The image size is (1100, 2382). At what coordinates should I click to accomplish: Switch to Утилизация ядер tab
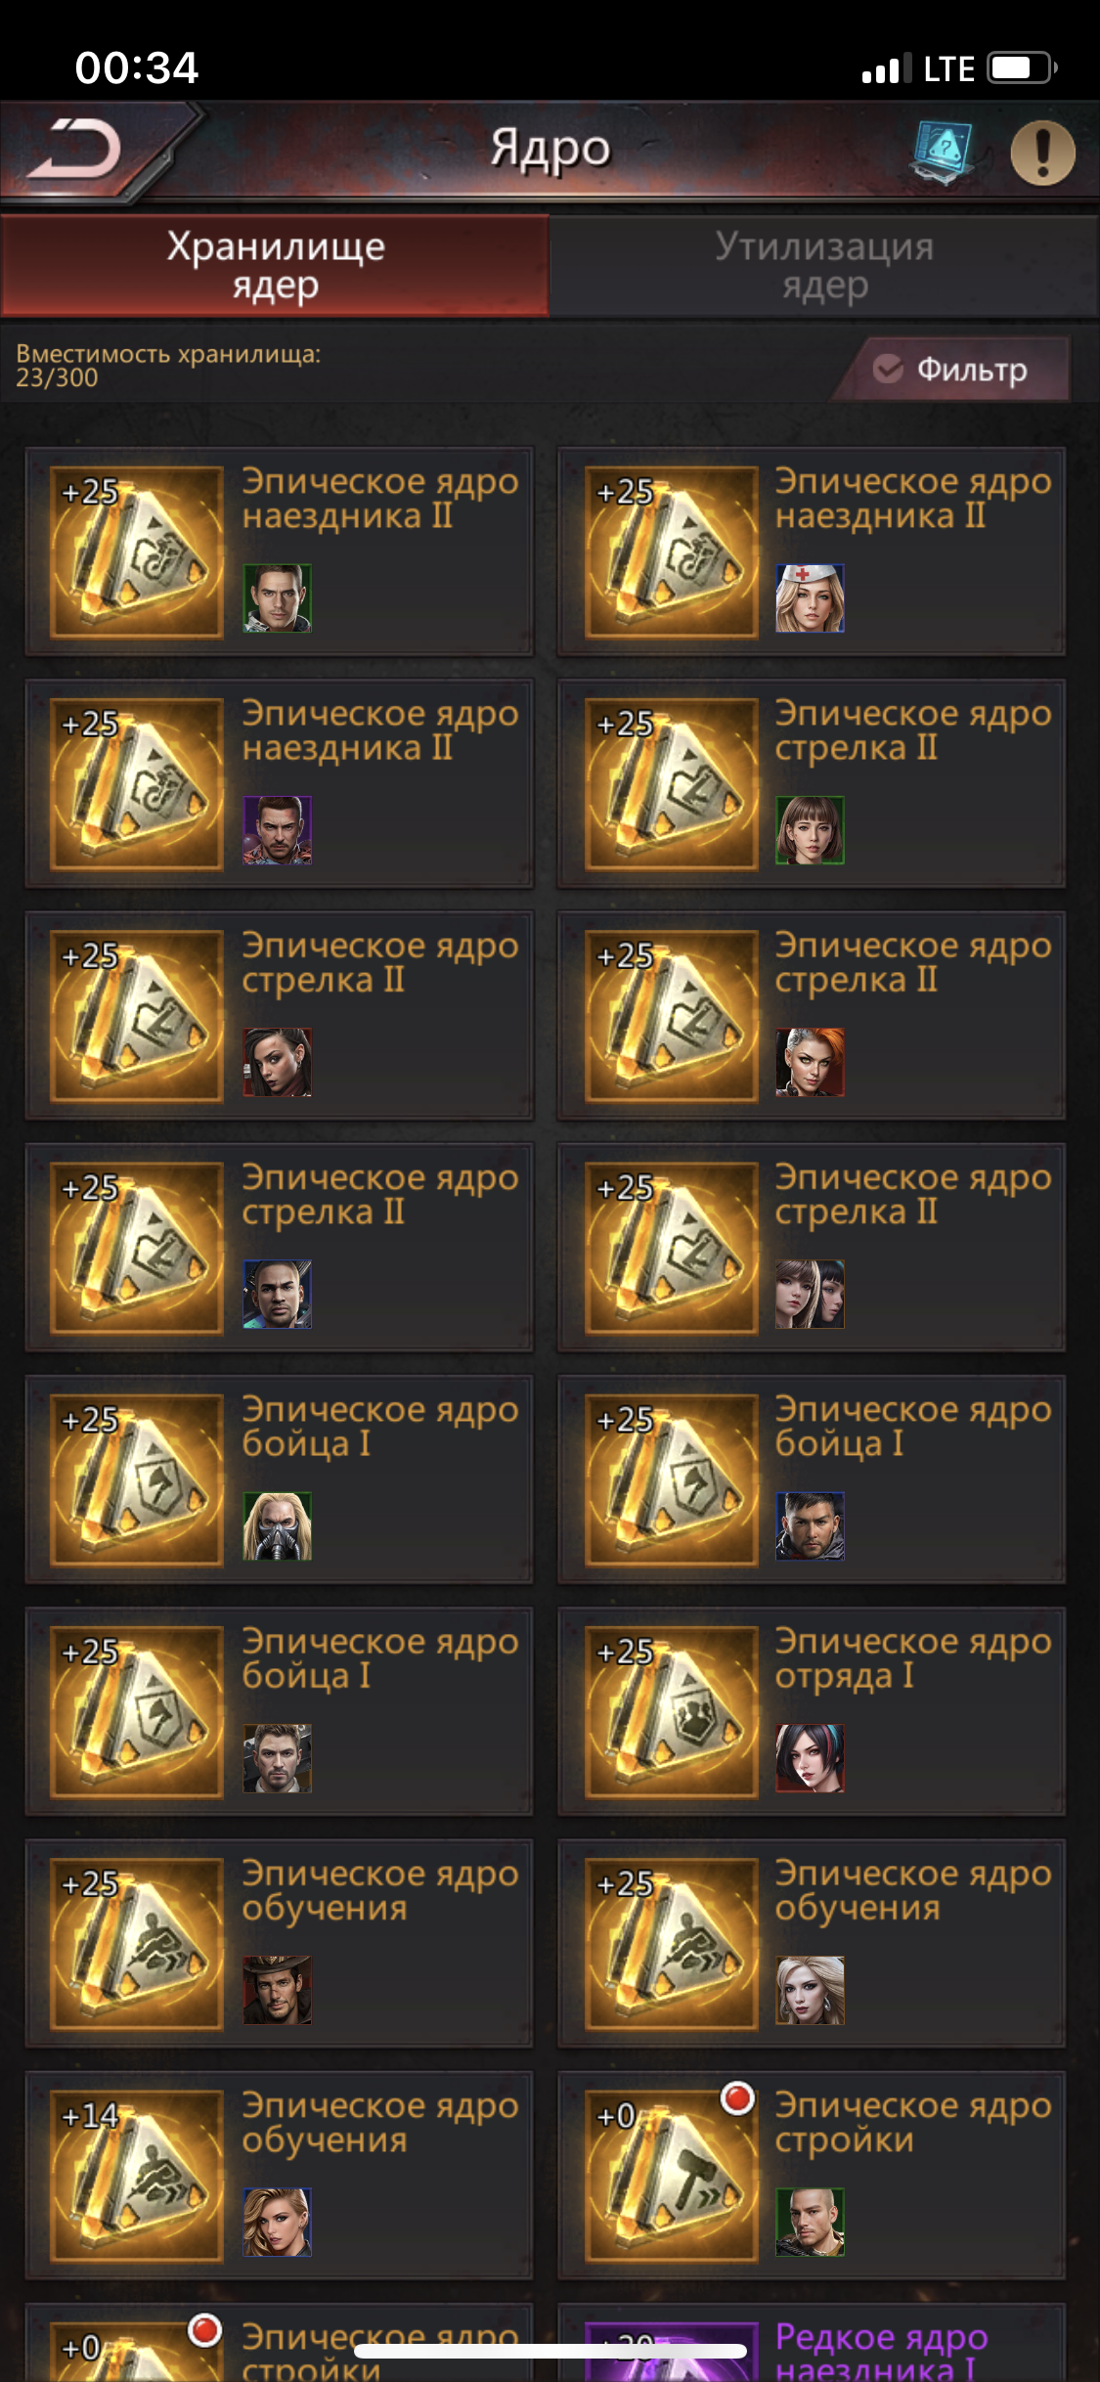tap(824, 266)
